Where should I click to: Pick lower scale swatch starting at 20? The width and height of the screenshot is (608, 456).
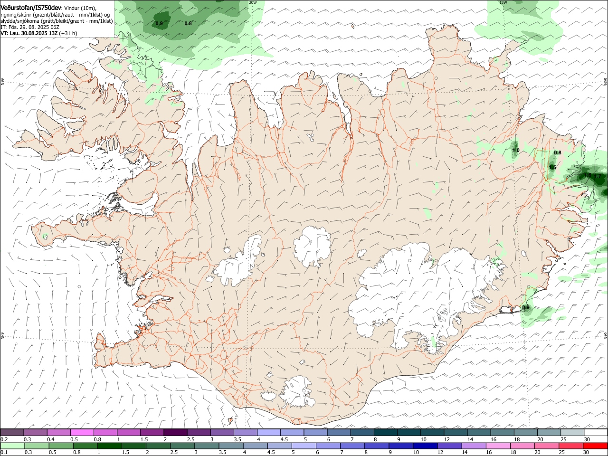pos(546,446)
